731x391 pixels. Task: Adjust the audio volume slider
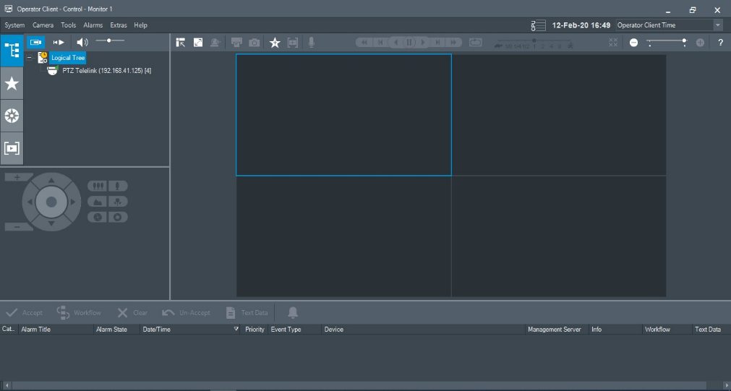pos(109,41)
